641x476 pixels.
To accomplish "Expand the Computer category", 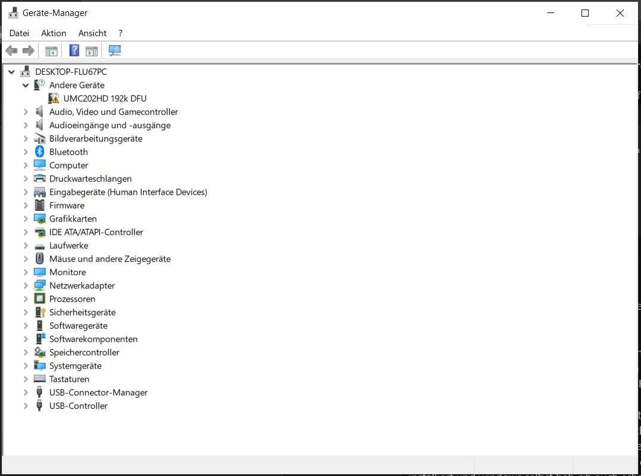I will (26, 165).
